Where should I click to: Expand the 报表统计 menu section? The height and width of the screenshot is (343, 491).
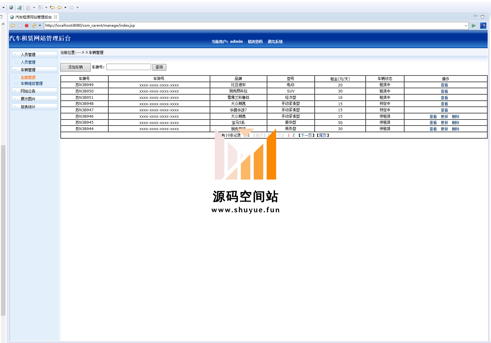tap(35, 106)
